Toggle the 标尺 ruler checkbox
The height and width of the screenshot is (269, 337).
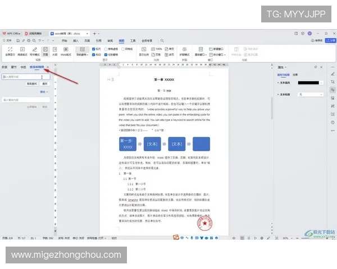pyautogui.click(x=94, y=49)
